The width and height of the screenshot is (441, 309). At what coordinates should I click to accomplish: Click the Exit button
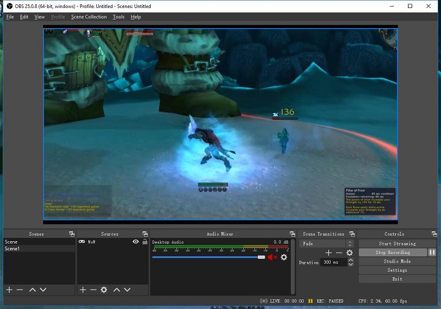[x=397, y=279]
